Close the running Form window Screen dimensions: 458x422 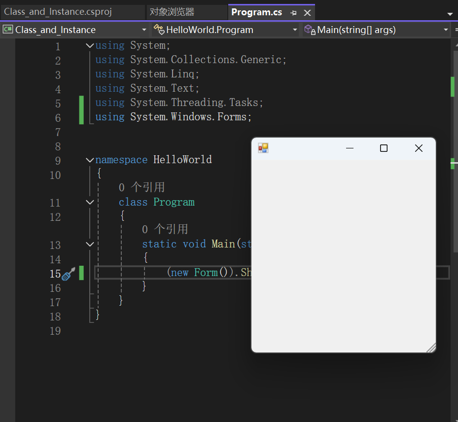[x=419, y=148]
